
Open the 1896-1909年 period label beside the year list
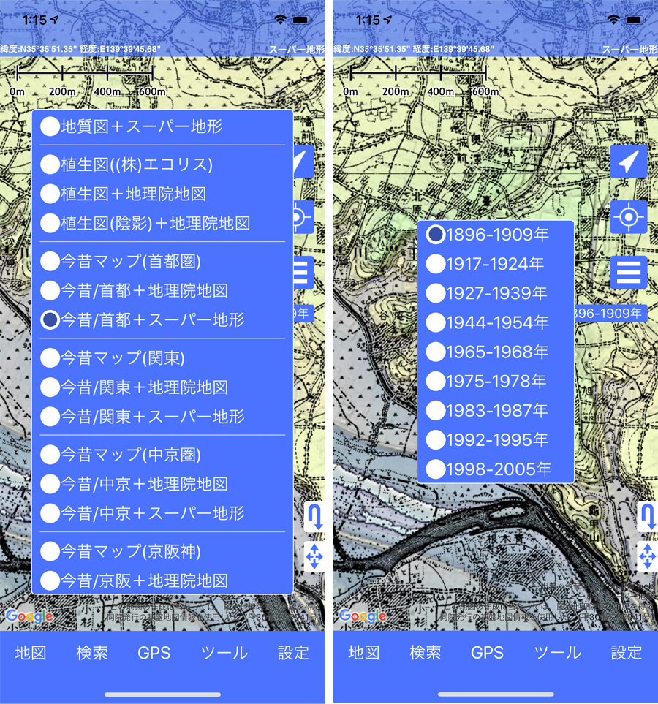click(x=611, y=313)
